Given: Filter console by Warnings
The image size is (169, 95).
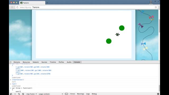Looking at the screenshot, I should point(81,94).
